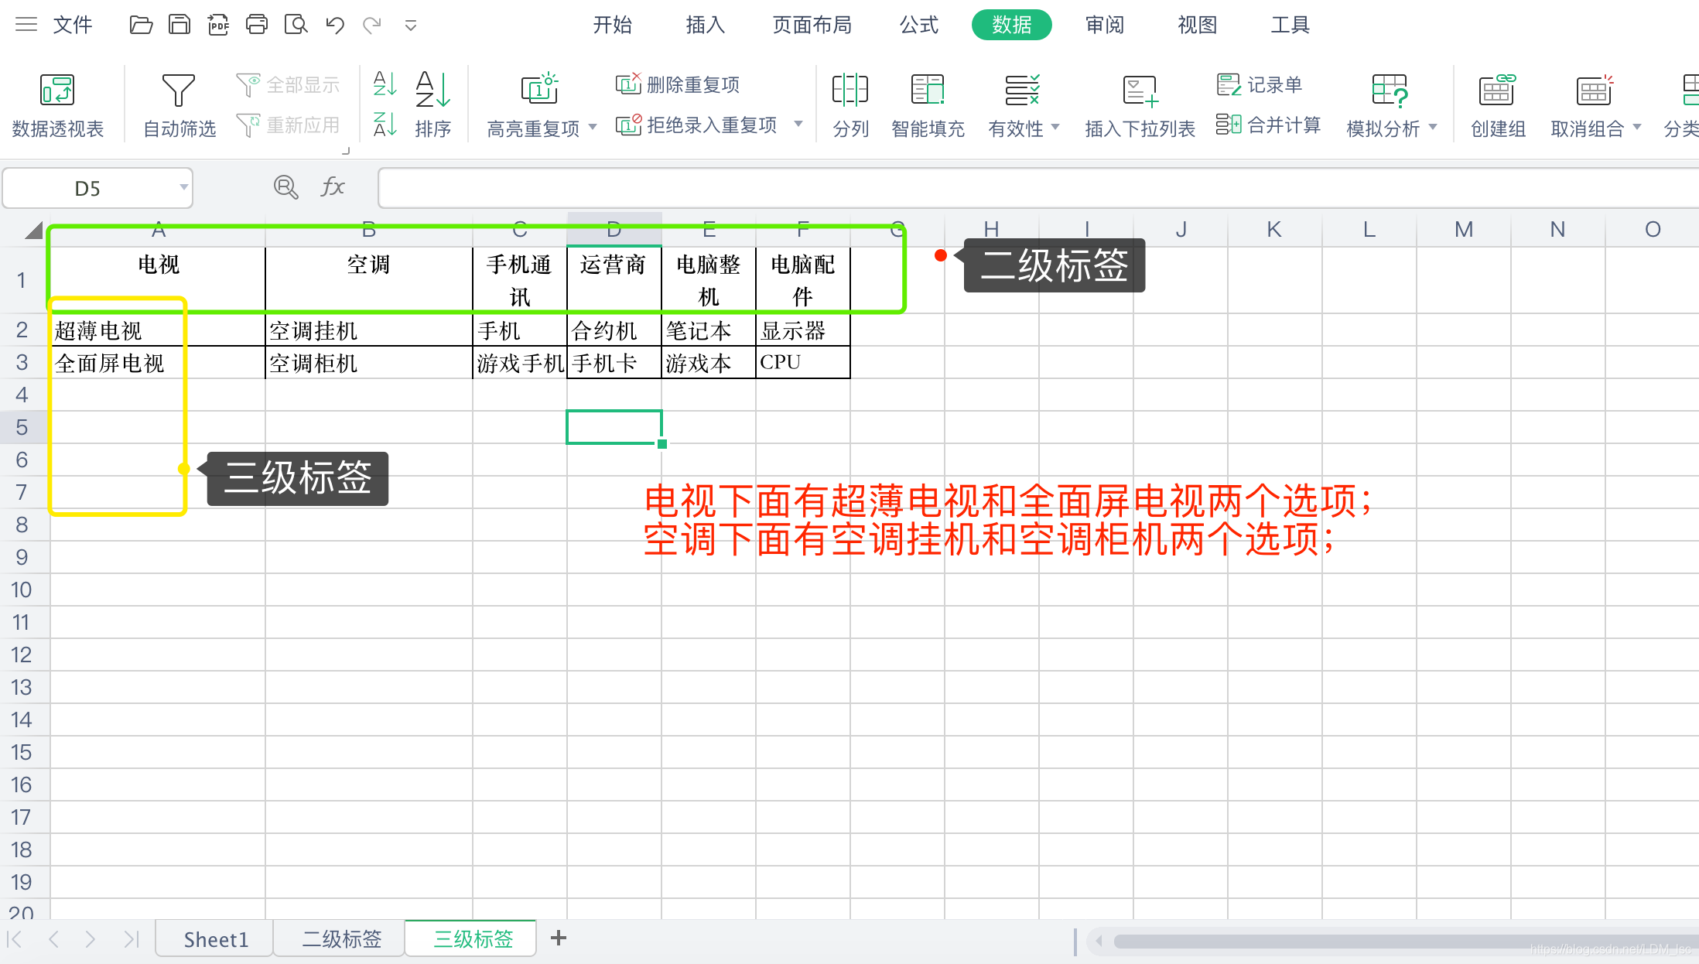This screenshot has height=964, width=1699.
Task: Click the print icon
Action: pos(257,25)
